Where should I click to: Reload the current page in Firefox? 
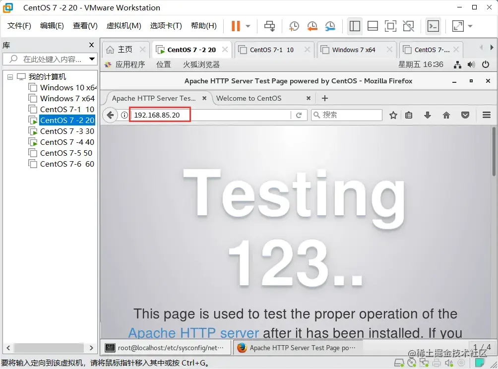(299, 115)
